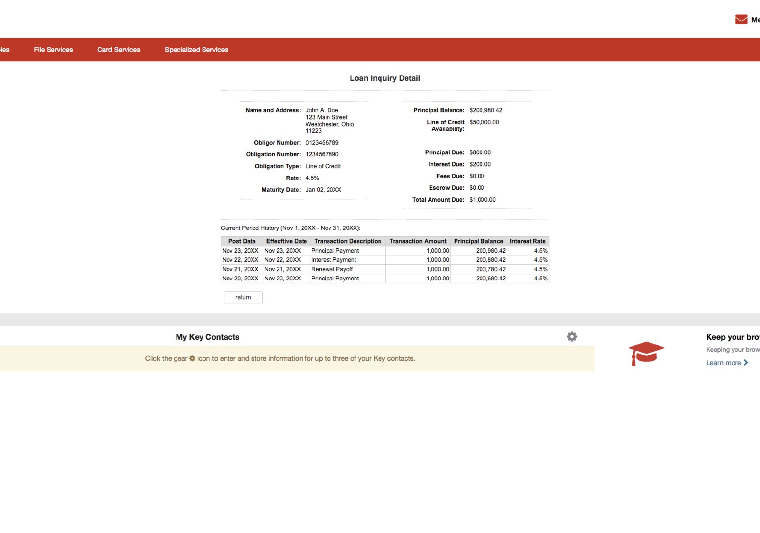Screen dimensions: 760x533
Task: Select Specialized Services in the navigation bar
Action: coord(196,50)
